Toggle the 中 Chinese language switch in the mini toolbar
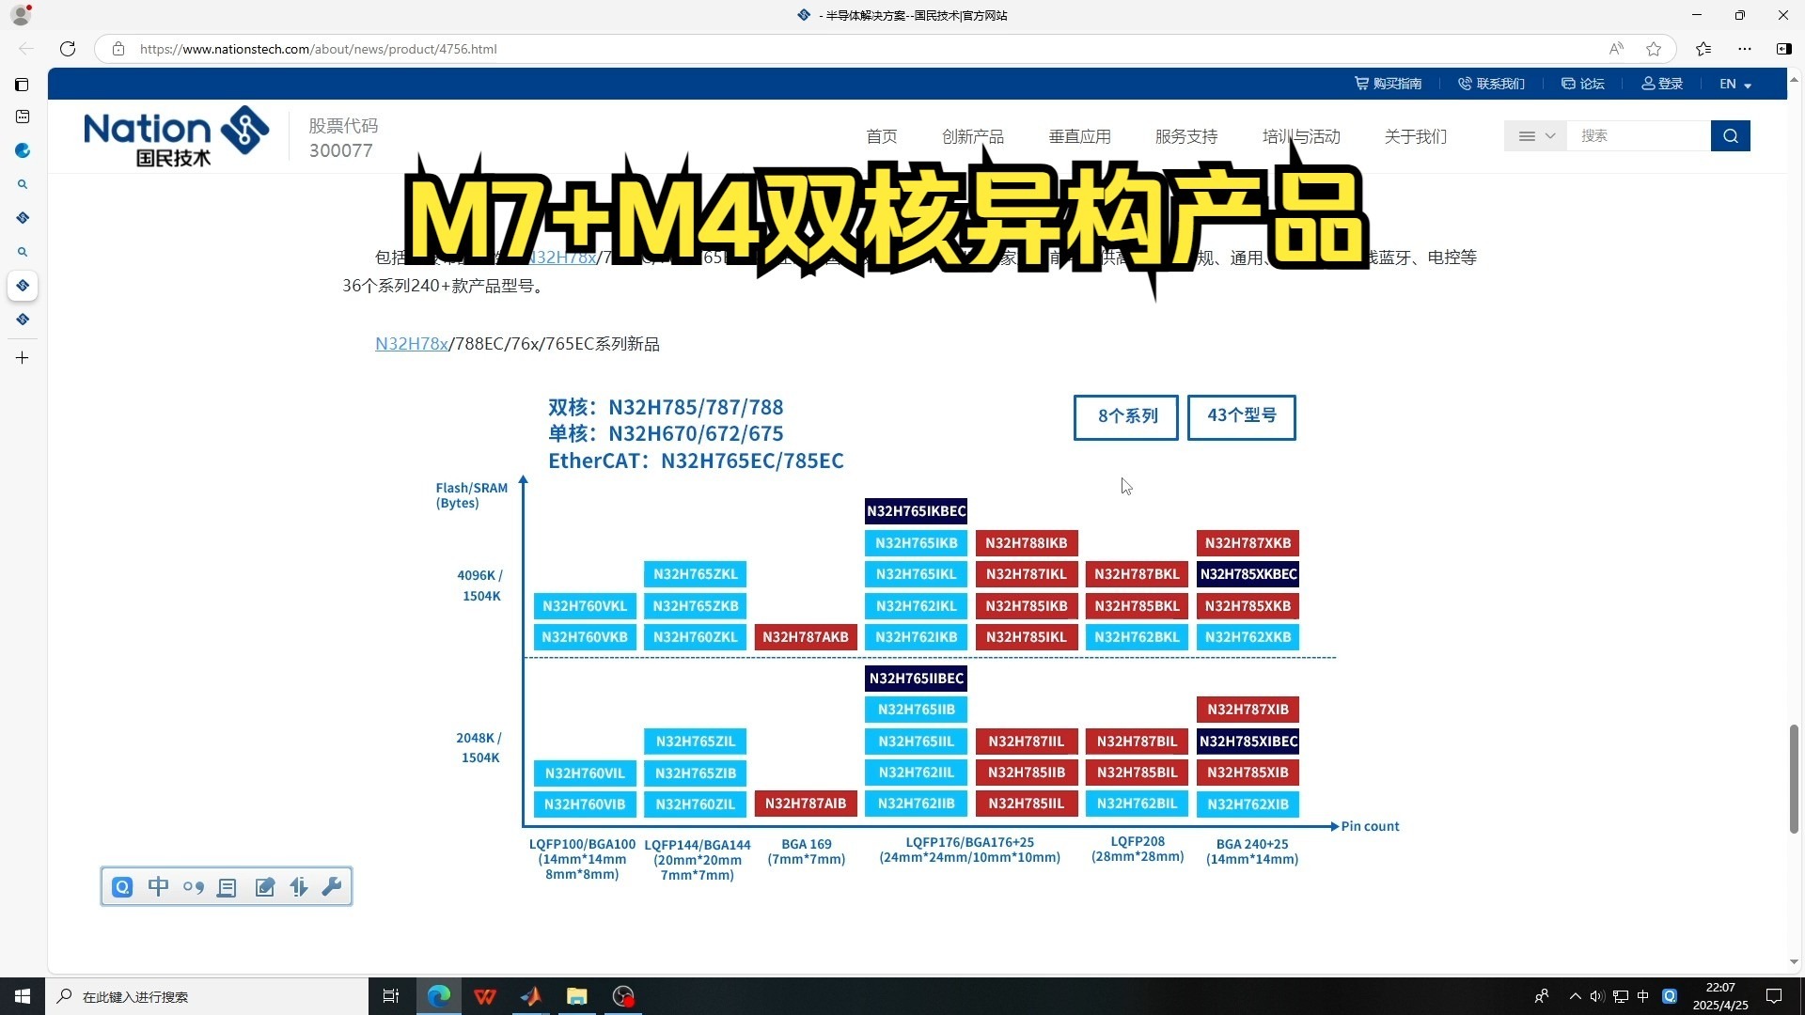This screenshot has width=1805, height=1015. coord(158,887)
